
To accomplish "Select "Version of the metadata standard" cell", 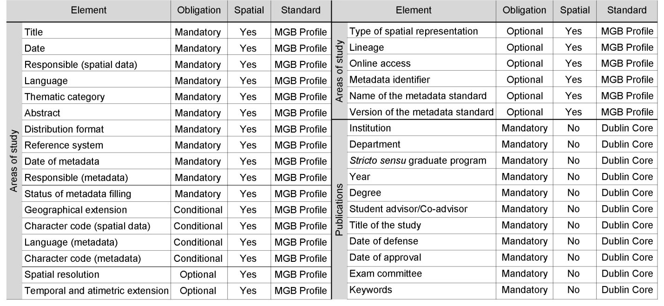I will tap(421, 112).
